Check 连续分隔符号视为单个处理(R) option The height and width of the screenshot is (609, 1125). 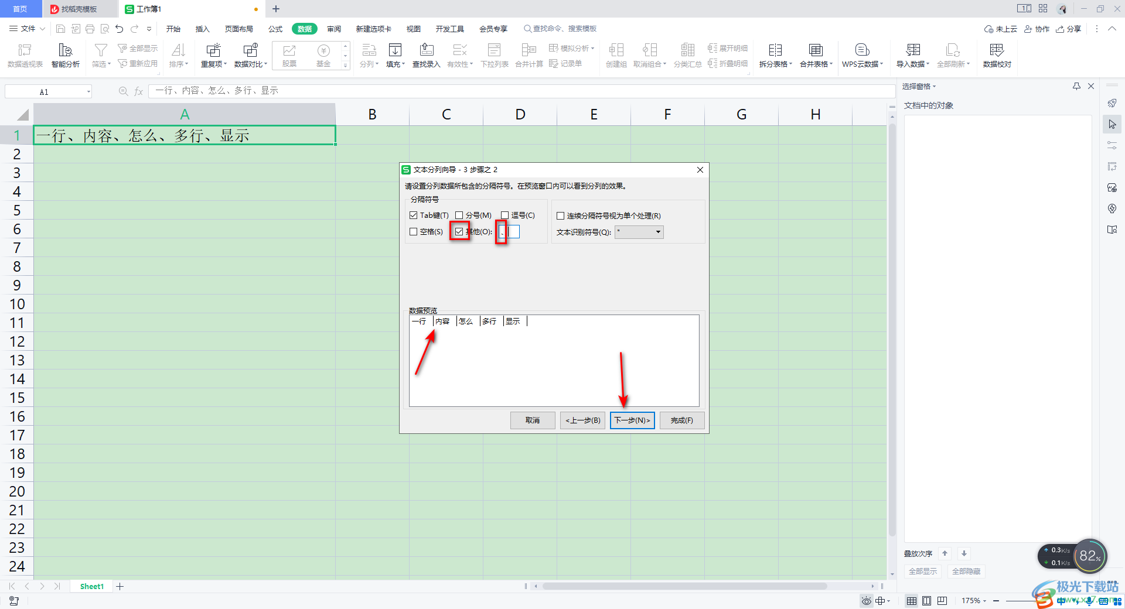561,216
